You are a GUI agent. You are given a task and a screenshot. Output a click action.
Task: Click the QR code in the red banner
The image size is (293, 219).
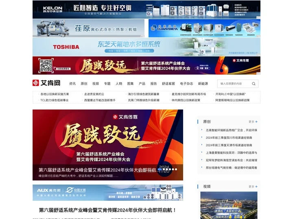point(46,65)
